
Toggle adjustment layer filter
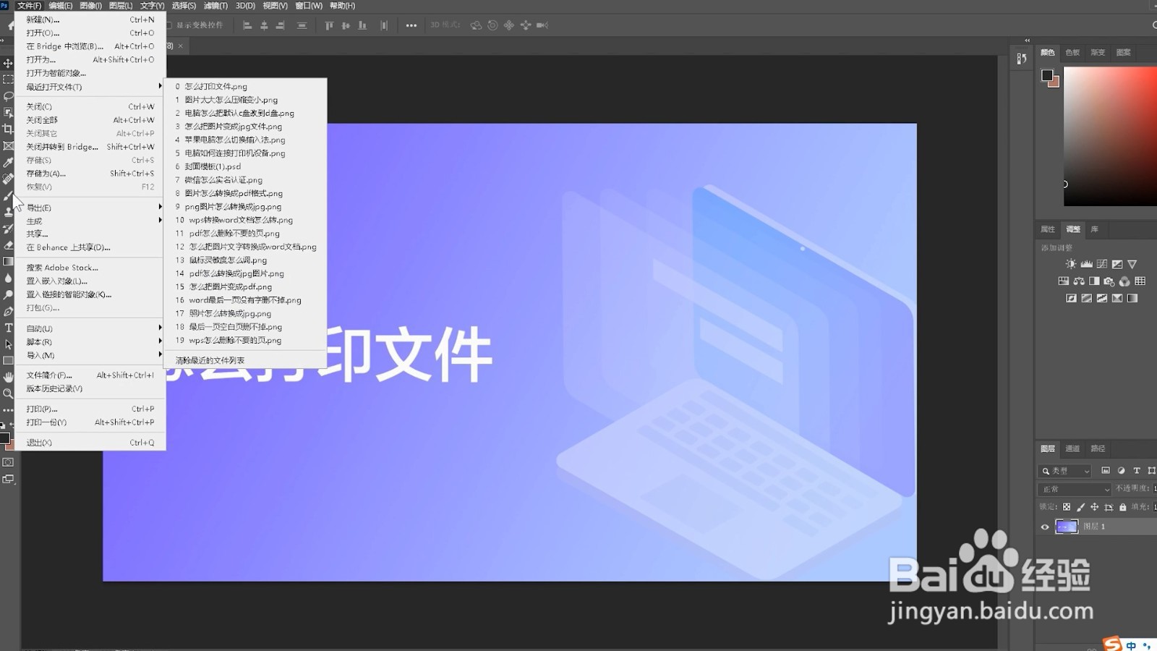[x=1122, y=471]
